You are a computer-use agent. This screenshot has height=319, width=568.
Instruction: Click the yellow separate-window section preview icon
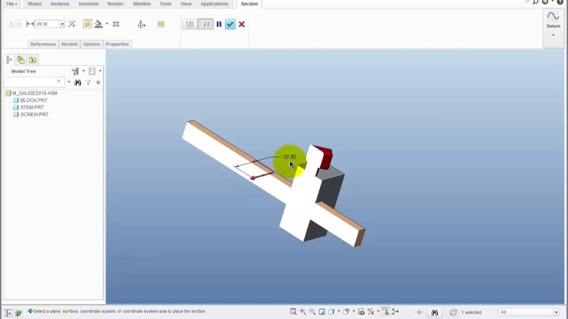pyautogui.click(x=161, y=24)
